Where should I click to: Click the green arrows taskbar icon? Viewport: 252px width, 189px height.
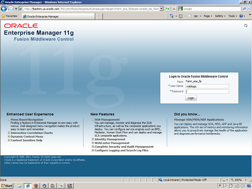point(61,186)
